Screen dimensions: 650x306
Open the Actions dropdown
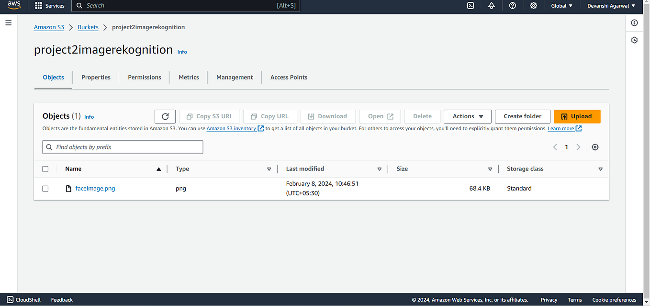tap(468, 116)
